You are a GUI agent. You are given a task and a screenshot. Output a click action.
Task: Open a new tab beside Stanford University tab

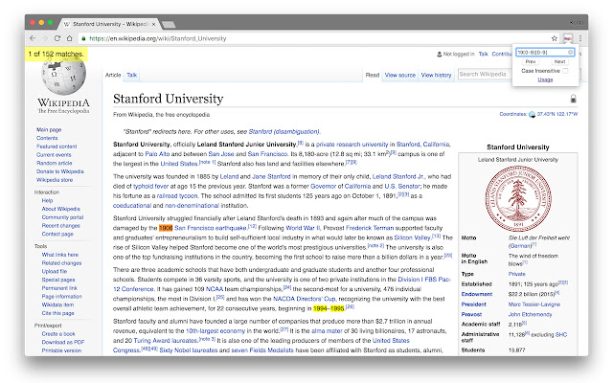(x=169, y=25)
